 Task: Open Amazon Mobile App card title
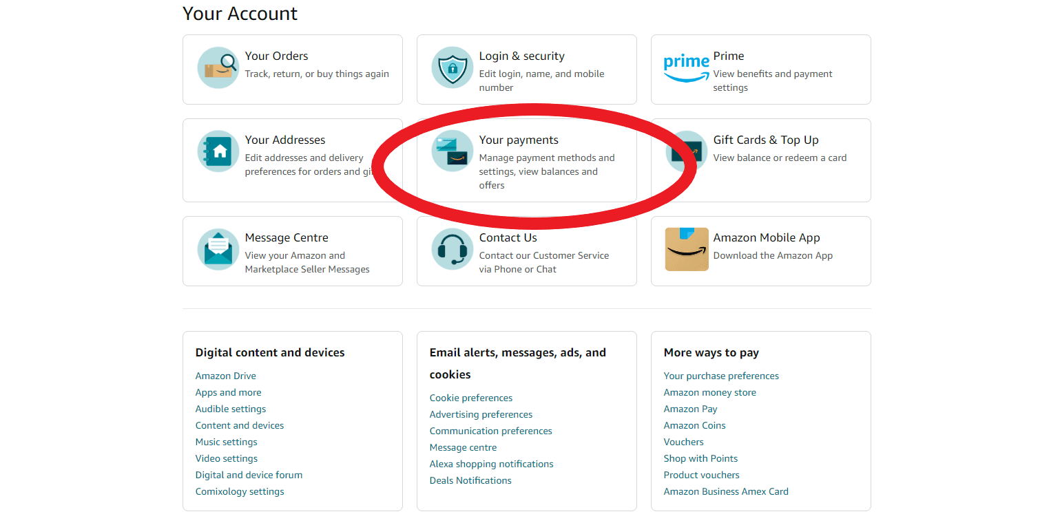click(767, 237)
